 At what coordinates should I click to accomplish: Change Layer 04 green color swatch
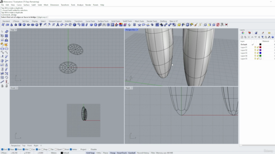260,56
